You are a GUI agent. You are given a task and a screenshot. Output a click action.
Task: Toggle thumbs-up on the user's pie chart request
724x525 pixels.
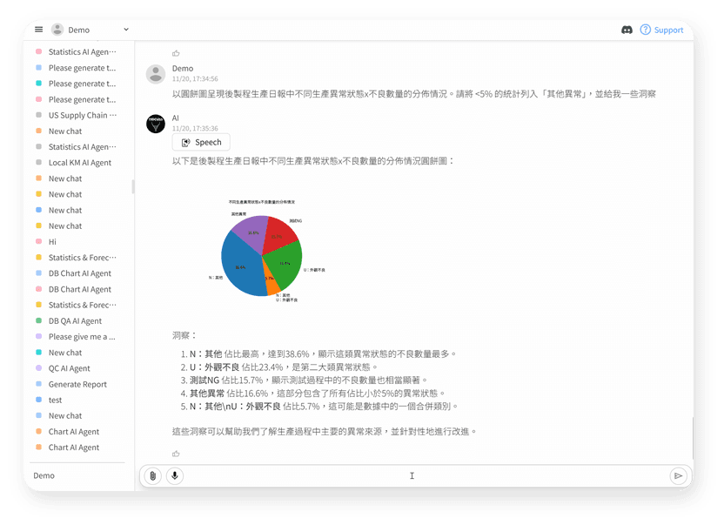(x=177, y=52)
